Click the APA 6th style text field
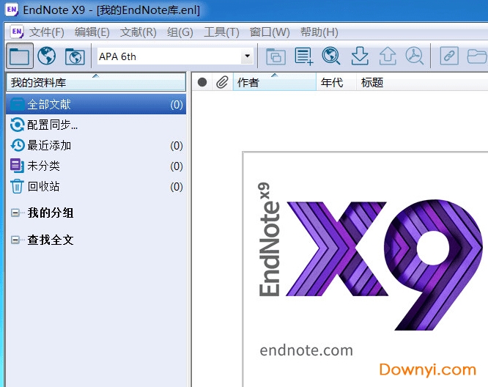This screenshot has height=387, width=488. [x=169, y=56]
